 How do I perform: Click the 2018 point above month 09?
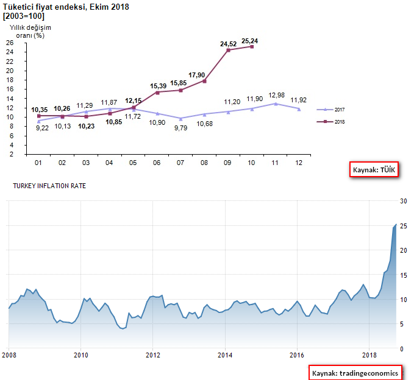[228, 50]
